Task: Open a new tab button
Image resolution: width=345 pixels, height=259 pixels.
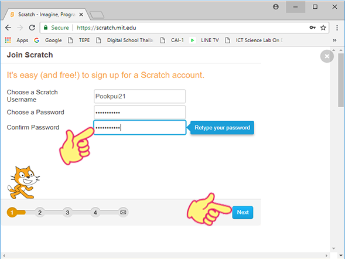Action: coord(97,15)
